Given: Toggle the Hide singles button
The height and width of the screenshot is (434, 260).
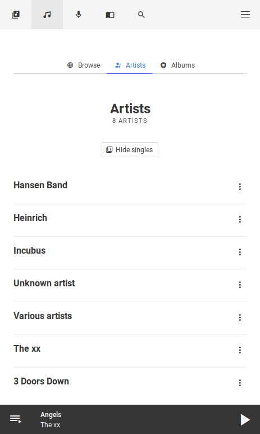Looking at the screenshot, I should tap(130, 150).
